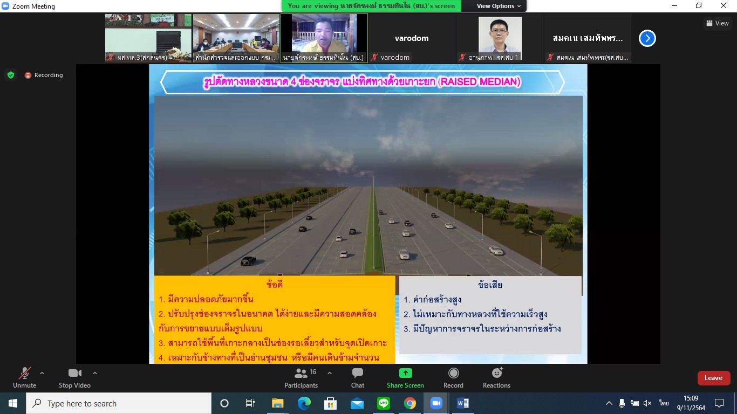
Task: Open the LINE app in taskbar
Action: tap(384, 403)
